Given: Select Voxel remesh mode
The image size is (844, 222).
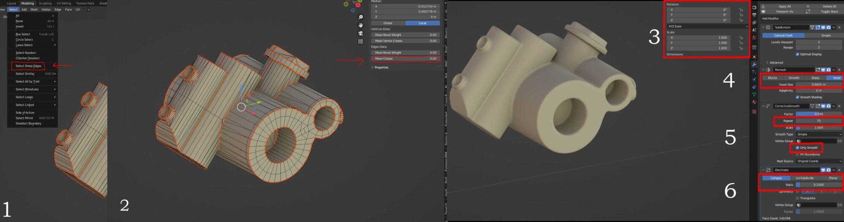Looking at the screenshot, I should pos(835,78).
